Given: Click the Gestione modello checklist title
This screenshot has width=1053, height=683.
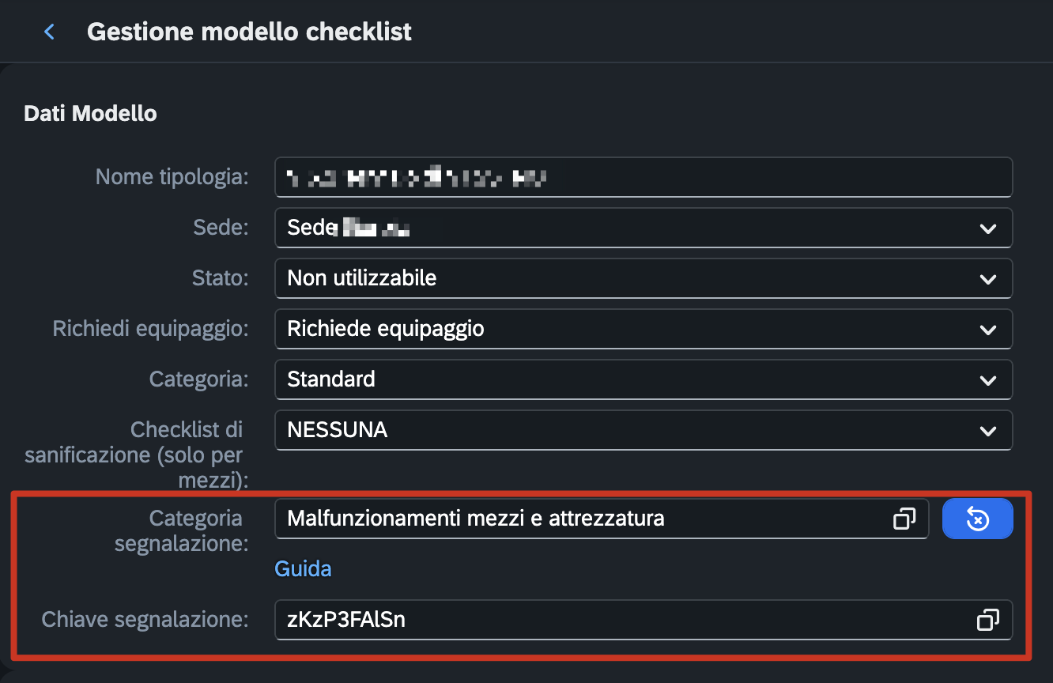Looking at the screenshot, I should (249, 32).
